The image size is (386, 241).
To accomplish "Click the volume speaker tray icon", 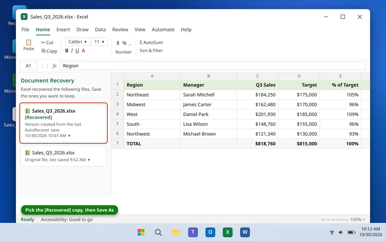I will (341, 232).
